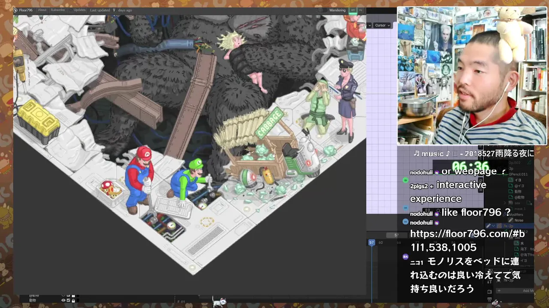Image resolution: width=549 pixels, height=308 pixels.
Task: Open the Cursor dropdown in Blender
Action: (x=383, y=25)
